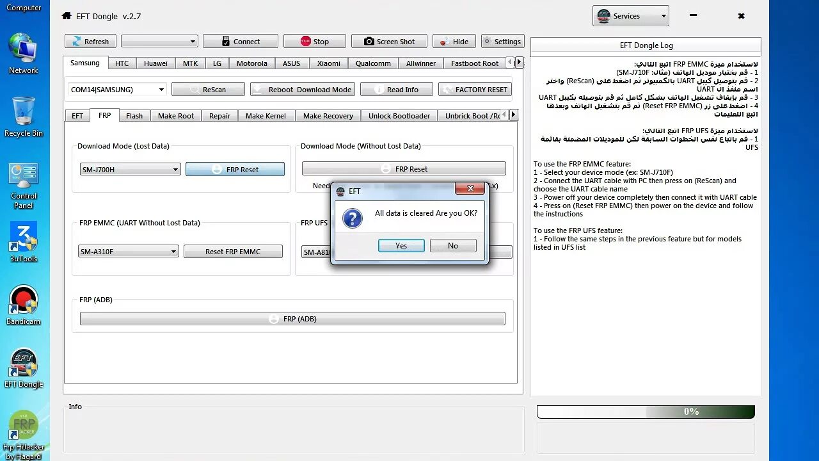819x461 pixels.
Task: Launch 3uTools desktop shortcut
Action: 24,242
